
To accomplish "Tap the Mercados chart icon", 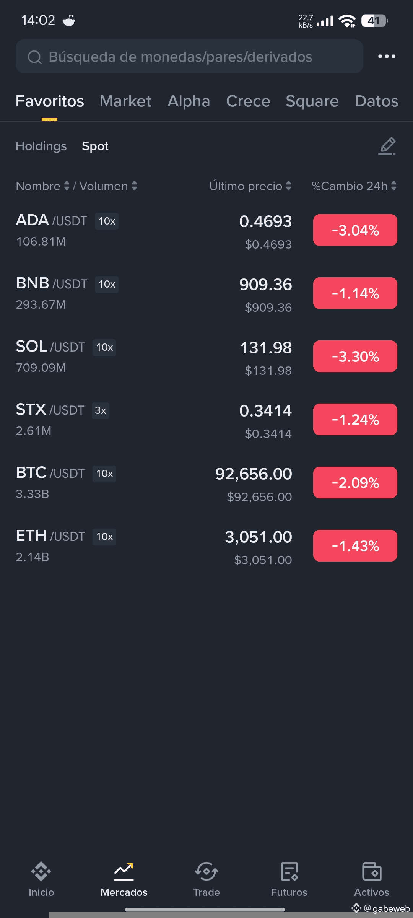I will click(x=124, y=872).
